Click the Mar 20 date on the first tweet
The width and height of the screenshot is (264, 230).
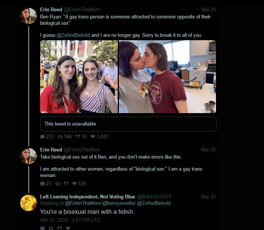coord(208,9)
